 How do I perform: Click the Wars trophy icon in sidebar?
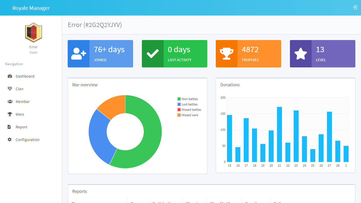click(x=10, y=114)
